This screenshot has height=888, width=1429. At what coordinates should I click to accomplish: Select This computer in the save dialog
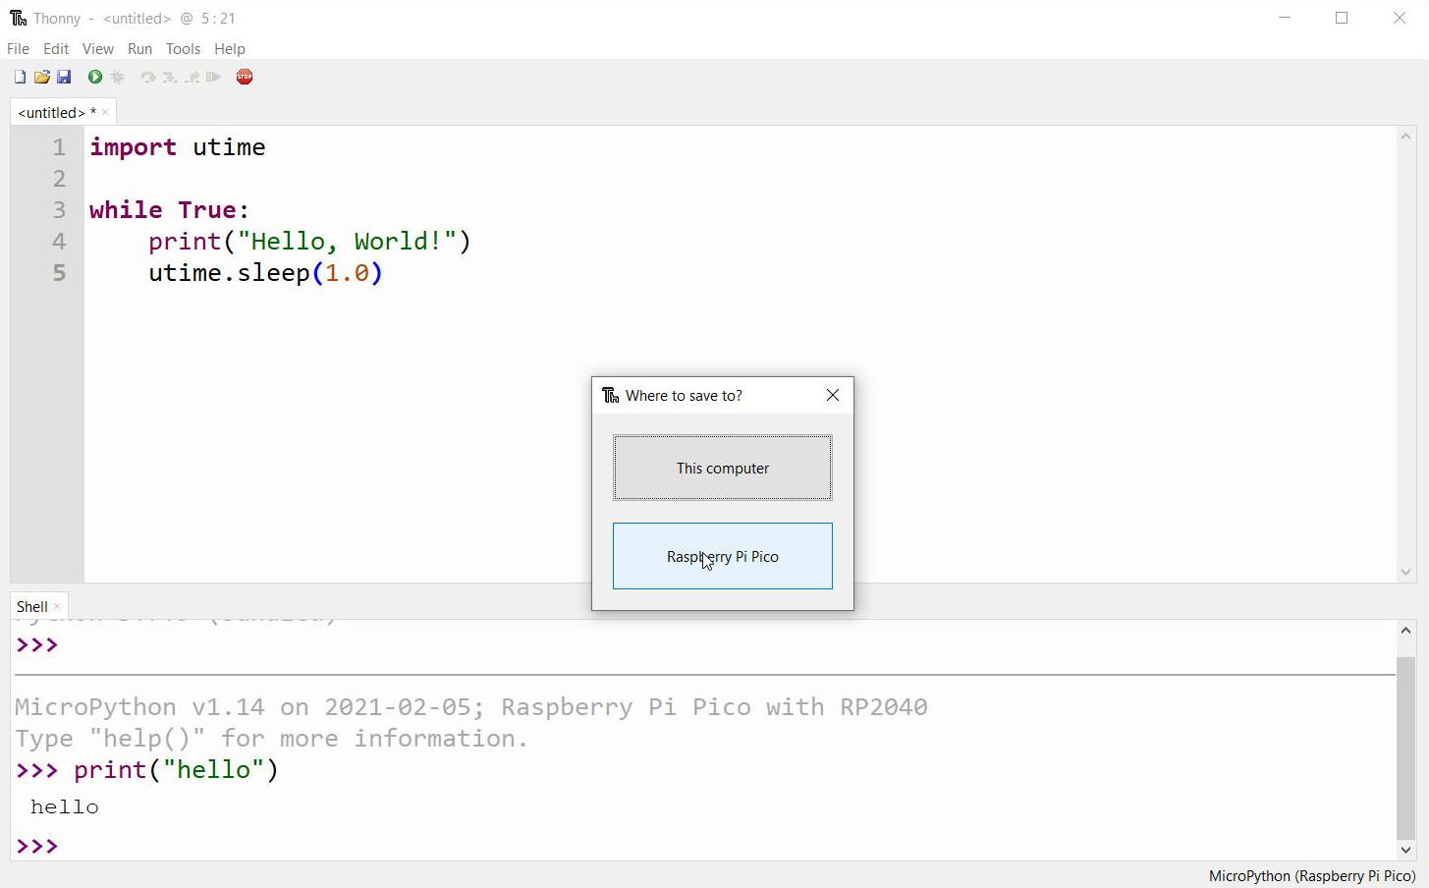722,468
